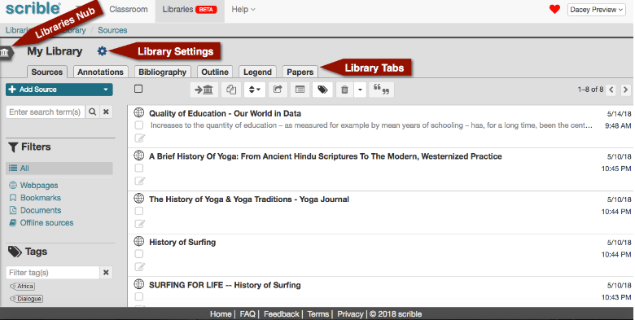Filter by Bookmarks

(41, 198)
